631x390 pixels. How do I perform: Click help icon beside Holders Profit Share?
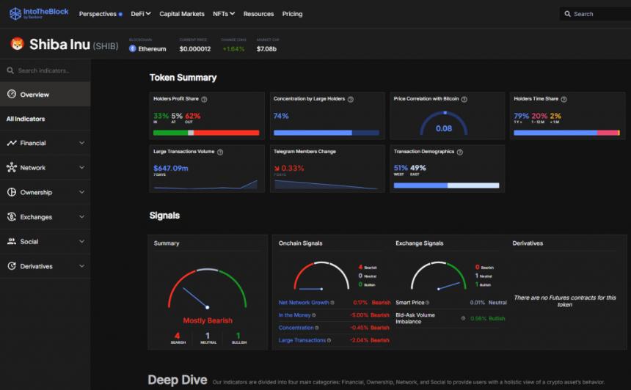click(204, 99)
